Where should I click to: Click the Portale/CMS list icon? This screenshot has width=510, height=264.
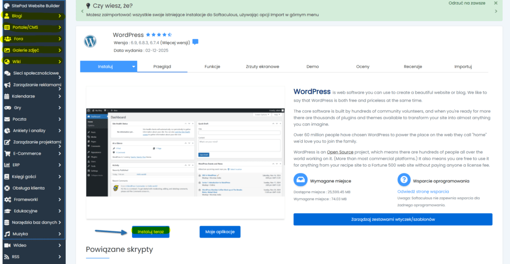[x=7, y=27]
